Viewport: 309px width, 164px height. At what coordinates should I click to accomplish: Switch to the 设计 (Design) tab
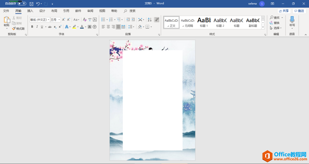pos(42,11)
